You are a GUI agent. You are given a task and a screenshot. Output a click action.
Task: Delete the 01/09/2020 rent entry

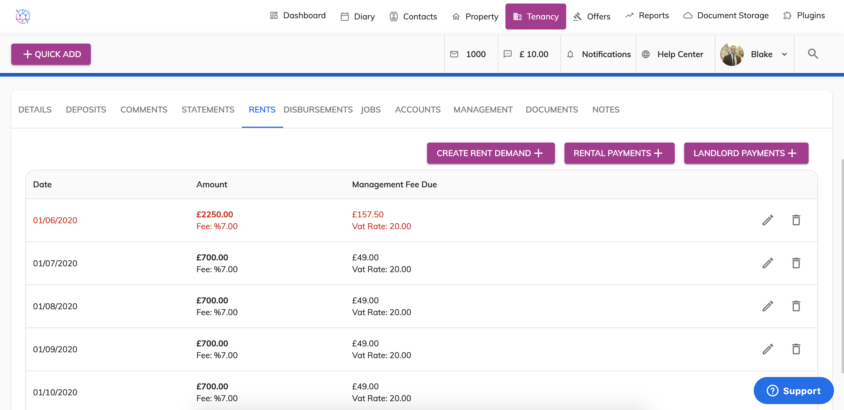(796, 349)
